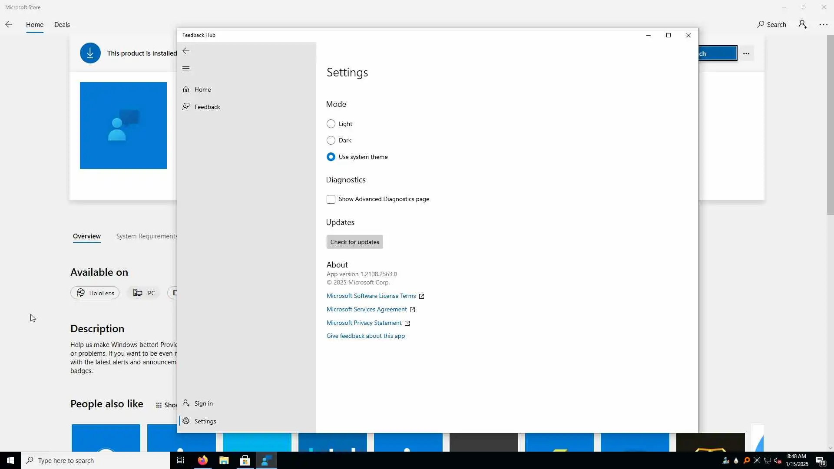This screenshot has width=834, height=469.
Task: Select the Dark mode radio button
Action: (x=331, y=140)
